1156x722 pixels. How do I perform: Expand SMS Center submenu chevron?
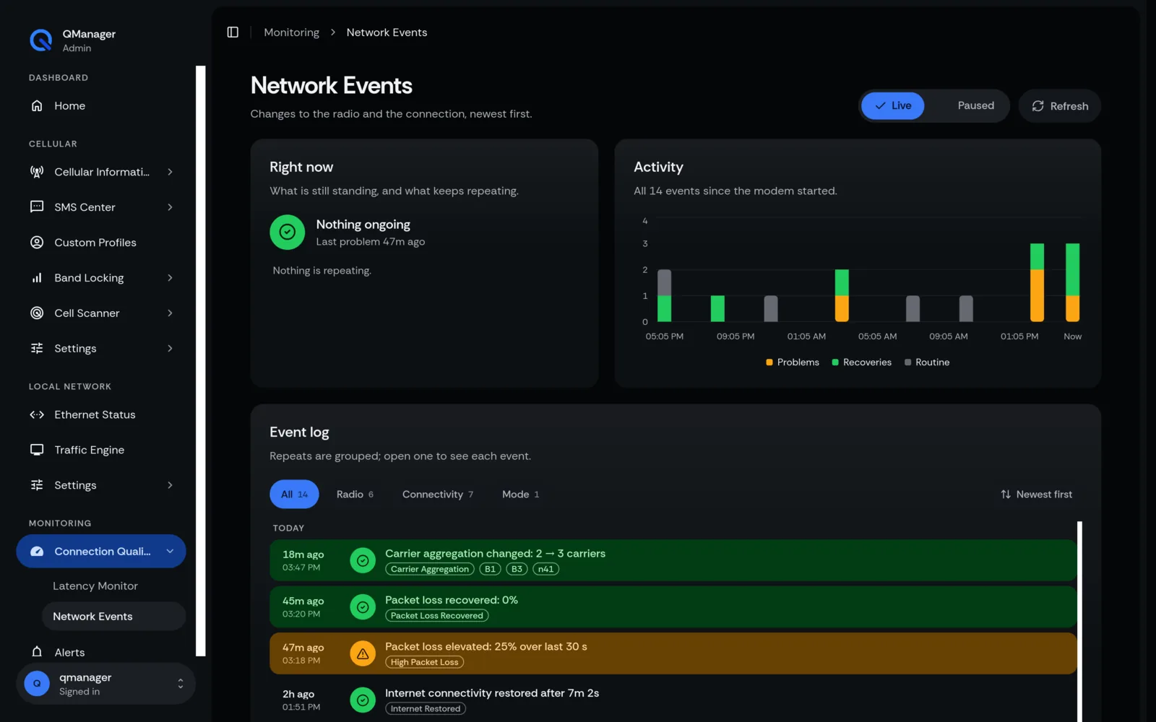coord(171,207)
